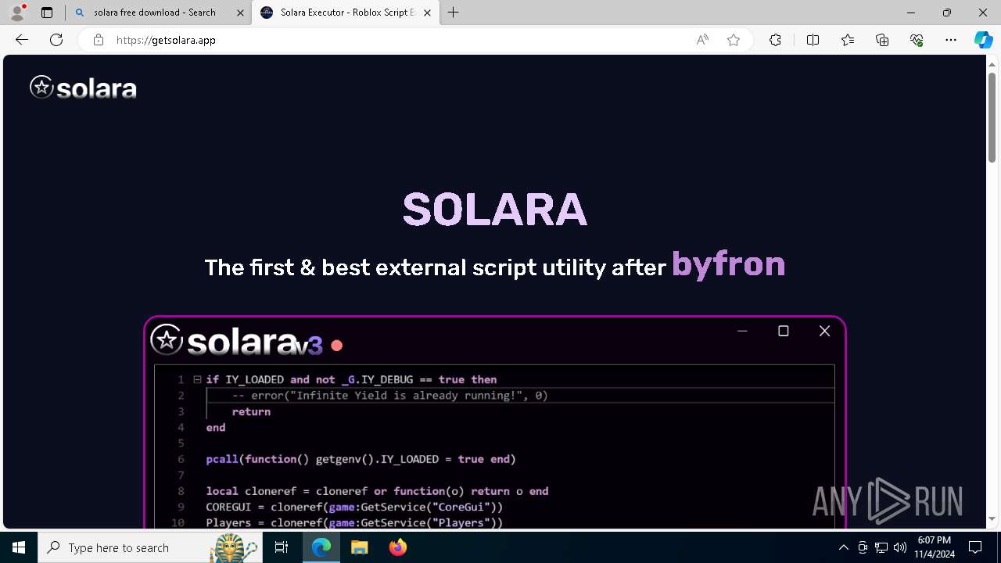Open volume control in tray
This screenshot has height=563, width=1001.
900,547
